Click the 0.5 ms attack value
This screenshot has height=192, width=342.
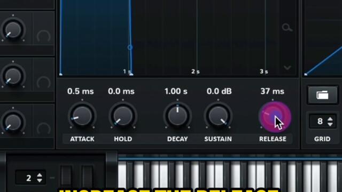(x=81, y=91)
